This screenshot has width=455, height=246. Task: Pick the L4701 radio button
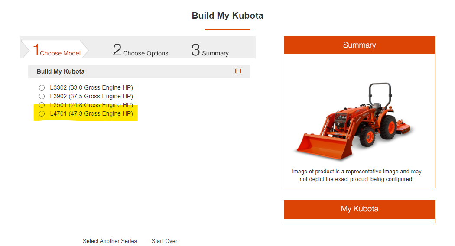[42, 113]
